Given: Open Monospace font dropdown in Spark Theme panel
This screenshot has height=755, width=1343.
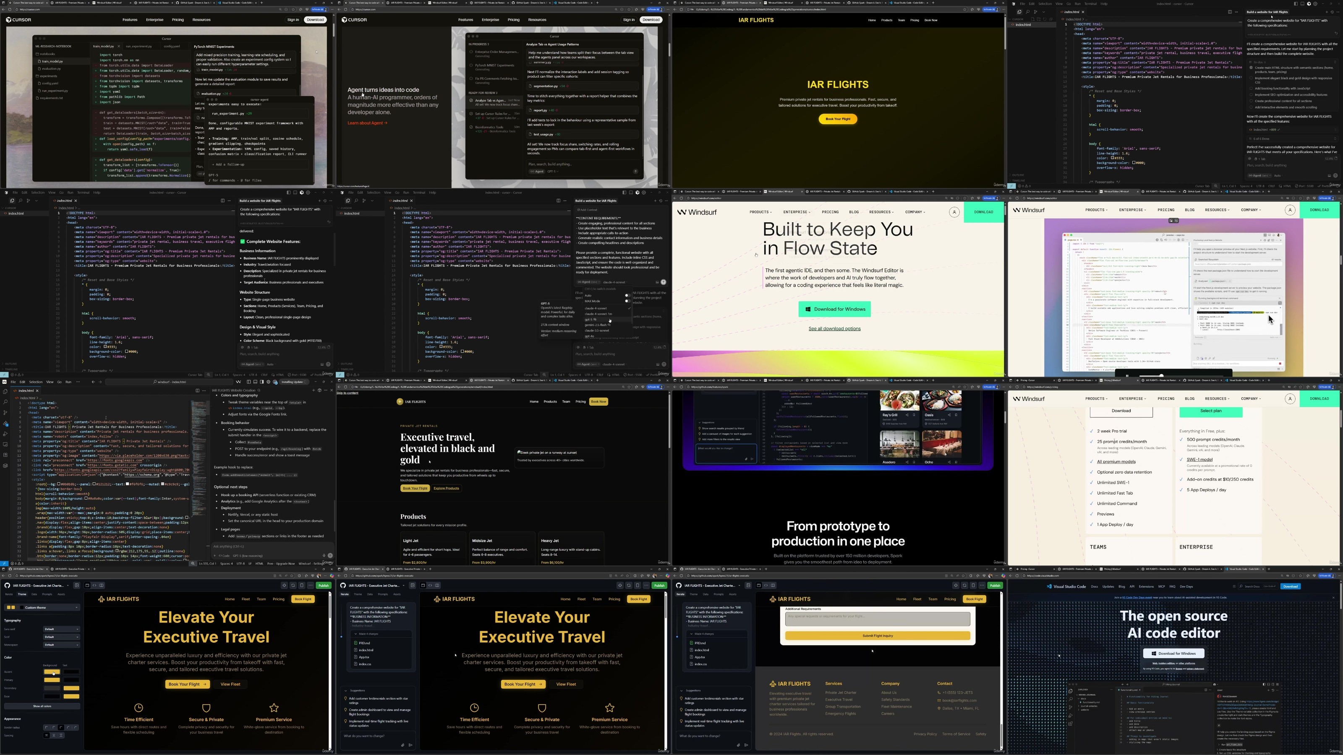Looking at the screenshot, I should point(62,645).
